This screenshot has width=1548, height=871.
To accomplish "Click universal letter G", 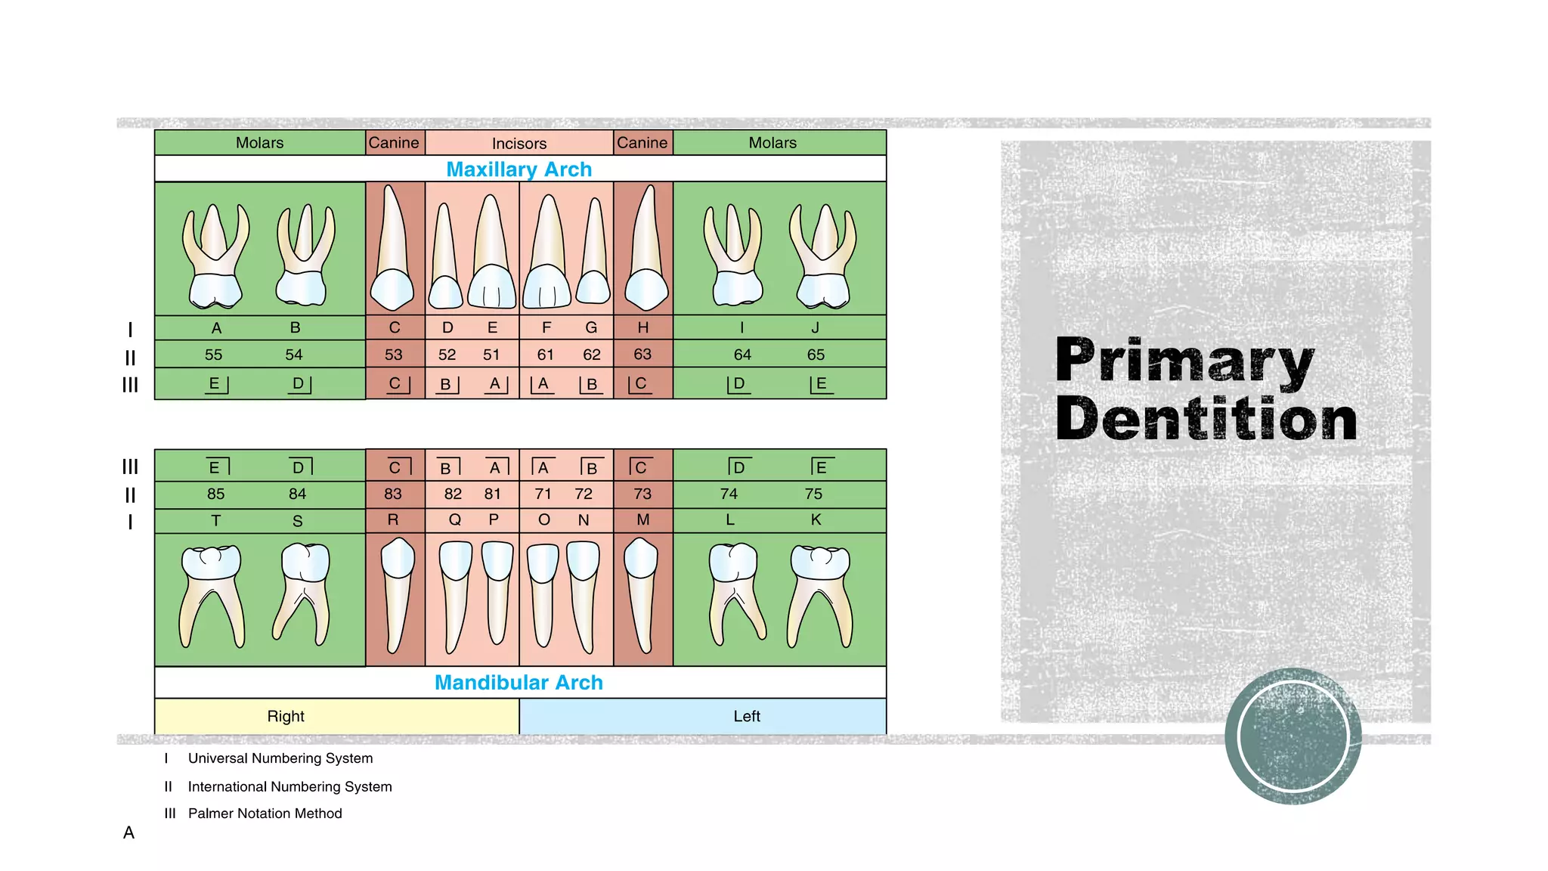I will pos(591,327).
